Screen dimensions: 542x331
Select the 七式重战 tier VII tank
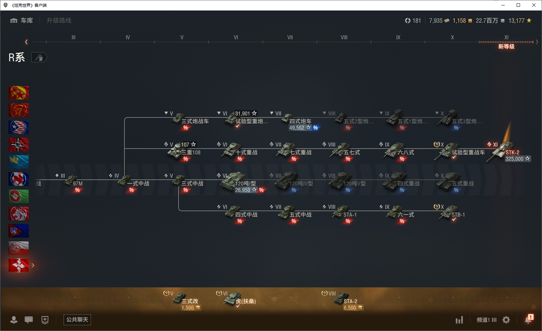[291, 151]
